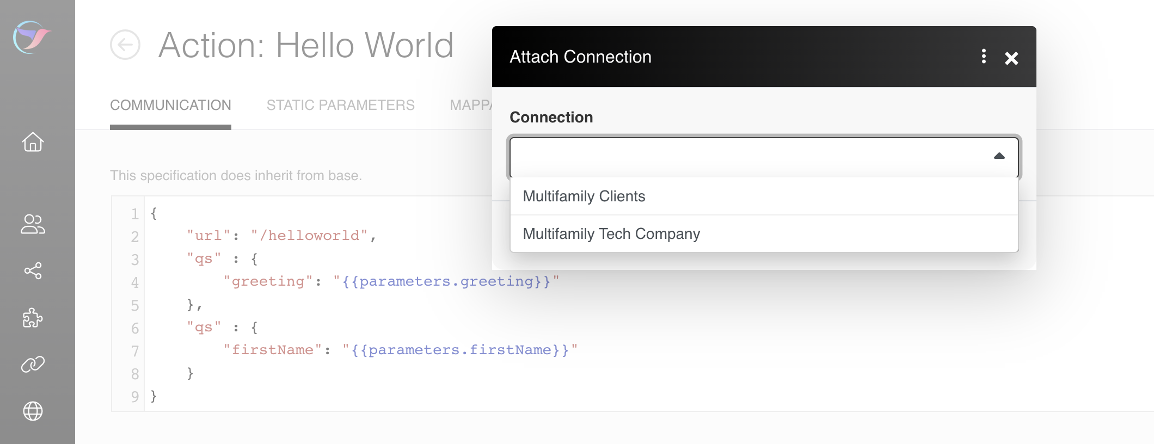Click the "/helloworld" url value in code
The height and width of the screenshot is (444, 1154).
(x=309, y=236)
